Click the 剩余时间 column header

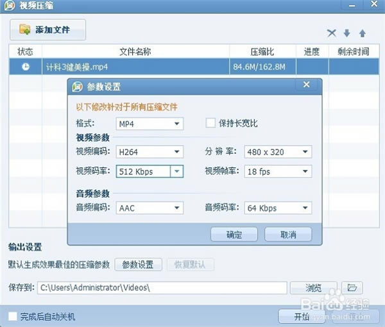(x=354, y=51)
